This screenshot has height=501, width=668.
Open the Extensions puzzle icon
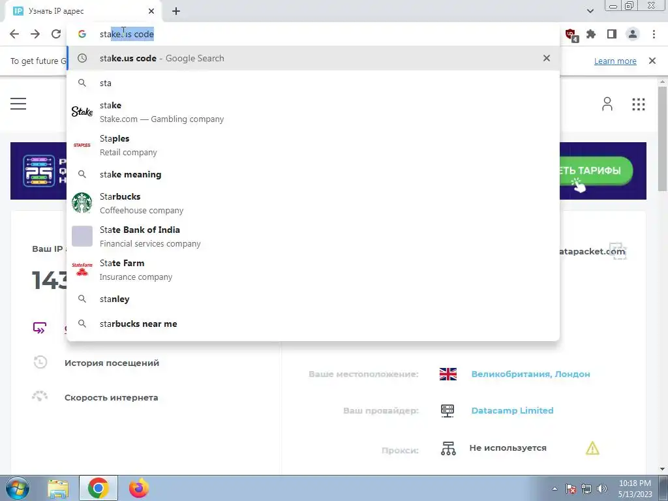(591, 34)
